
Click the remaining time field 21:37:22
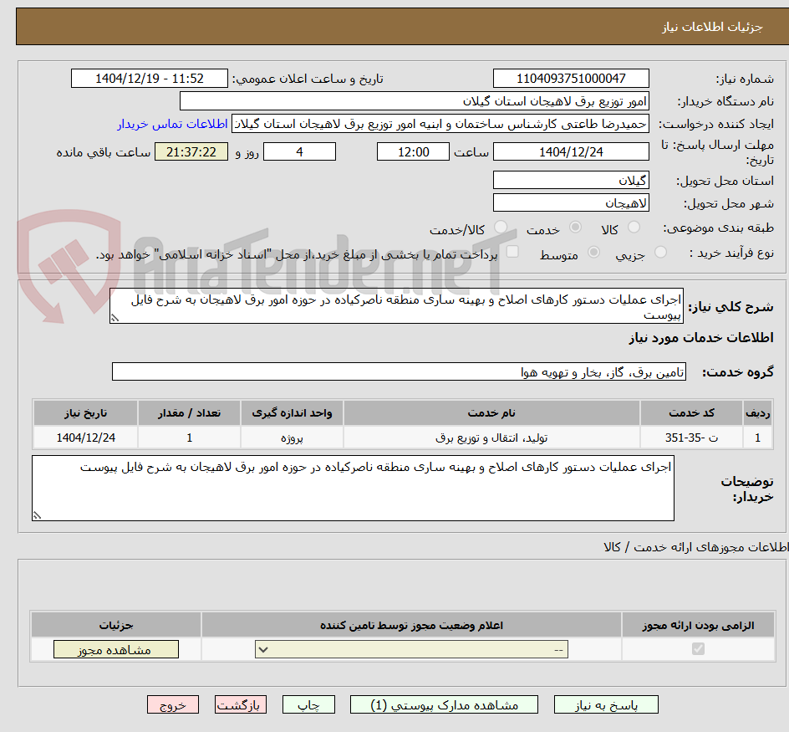coord(191,151)
